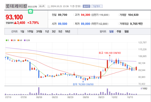Switch candlestick chart to 주봉
151x102 pixels.
click(x=118, y=32)
